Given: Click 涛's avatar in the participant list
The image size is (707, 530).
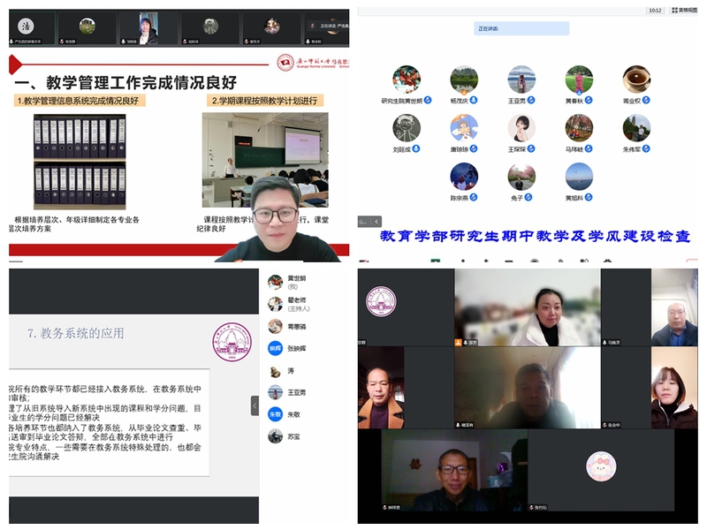Looking at the screenshot, I should click(x=275, y=371).
